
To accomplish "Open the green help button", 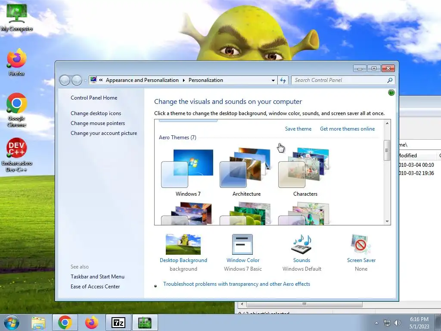I will click(x=391, y=93).
